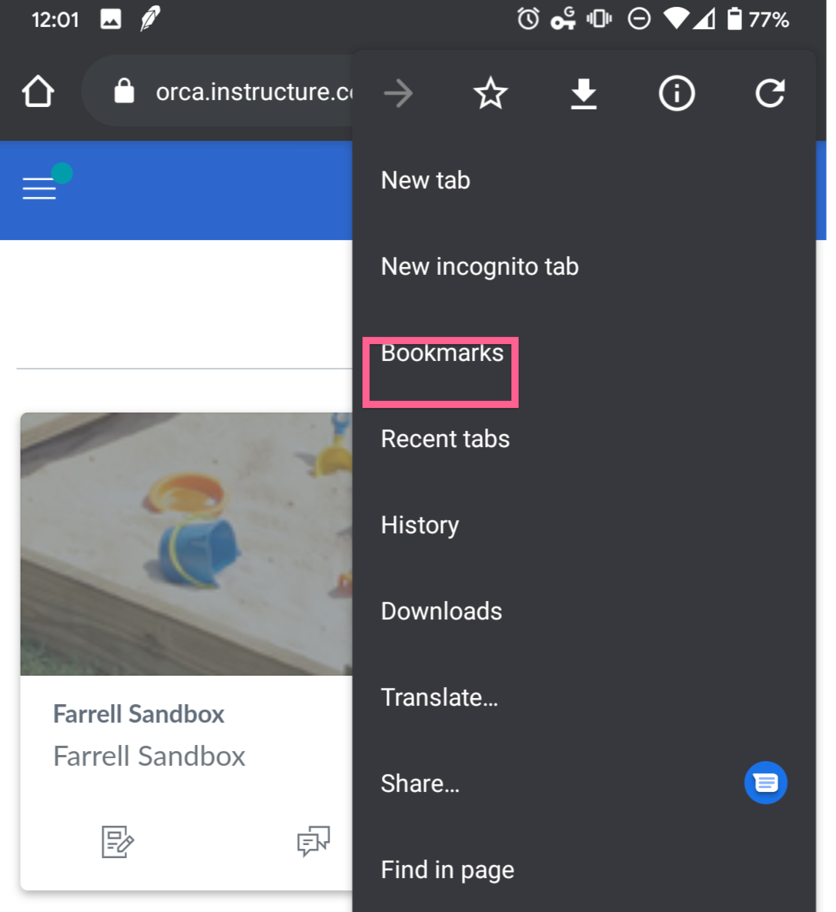
Task: Reload the page with the refresh icon
Action: coord(770,93)
